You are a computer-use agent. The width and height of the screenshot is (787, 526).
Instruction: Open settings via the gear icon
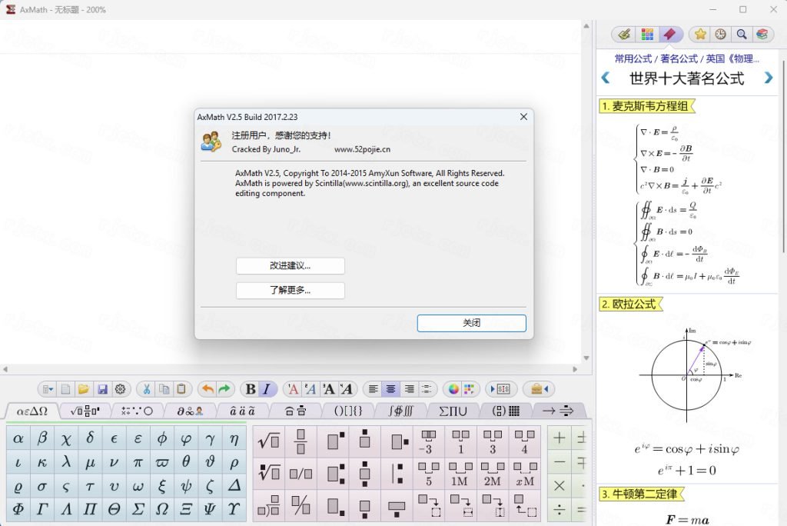pos(120,389)
